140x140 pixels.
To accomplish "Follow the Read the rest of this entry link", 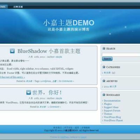I will (12, 77).
